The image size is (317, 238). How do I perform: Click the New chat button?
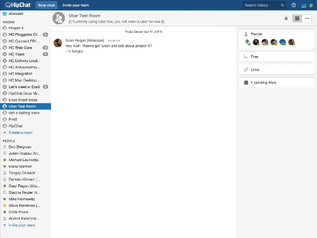[46, 5]
